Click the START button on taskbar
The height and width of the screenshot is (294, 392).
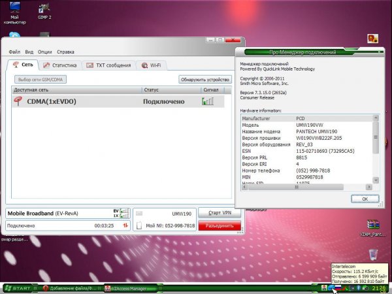[x=18, y=289]
